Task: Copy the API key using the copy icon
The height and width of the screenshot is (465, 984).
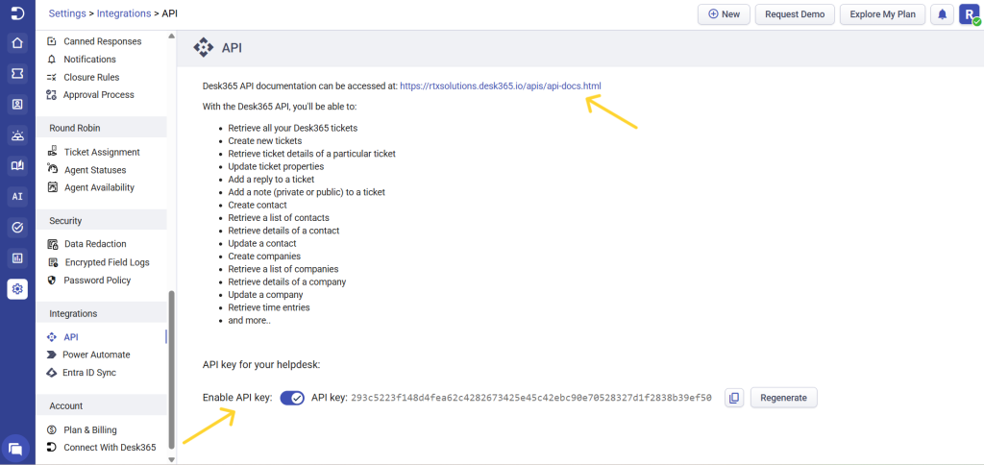Action: pyautogui.click(x=734, y=398)
